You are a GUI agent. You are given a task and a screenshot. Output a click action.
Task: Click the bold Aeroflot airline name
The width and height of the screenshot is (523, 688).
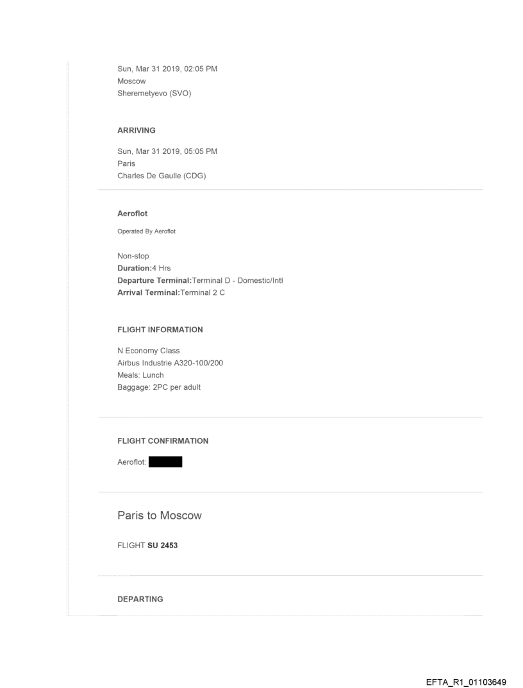pos(133,214)
